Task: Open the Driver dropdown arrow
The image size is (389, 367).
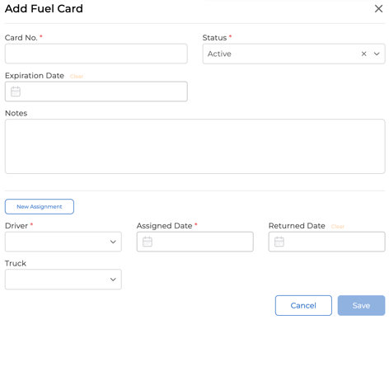Action: [113, 242]
